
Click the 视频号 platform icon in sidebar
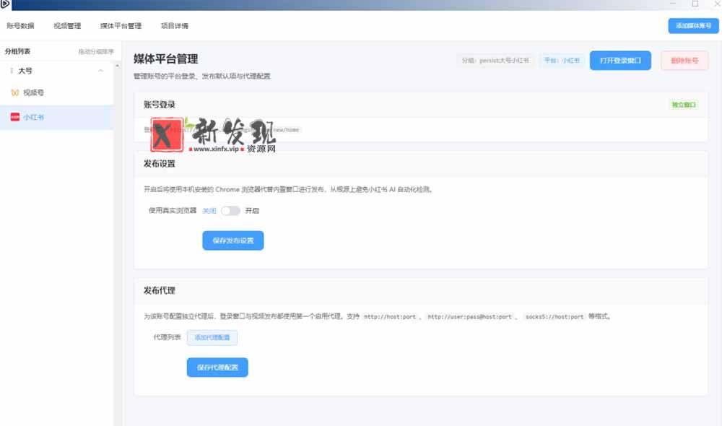(x=15, y=92)
